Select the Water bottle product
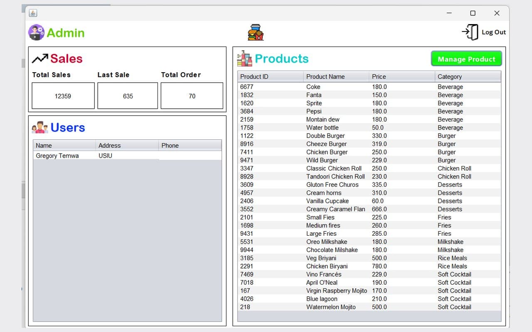532x332 pixels. (323, 127)
